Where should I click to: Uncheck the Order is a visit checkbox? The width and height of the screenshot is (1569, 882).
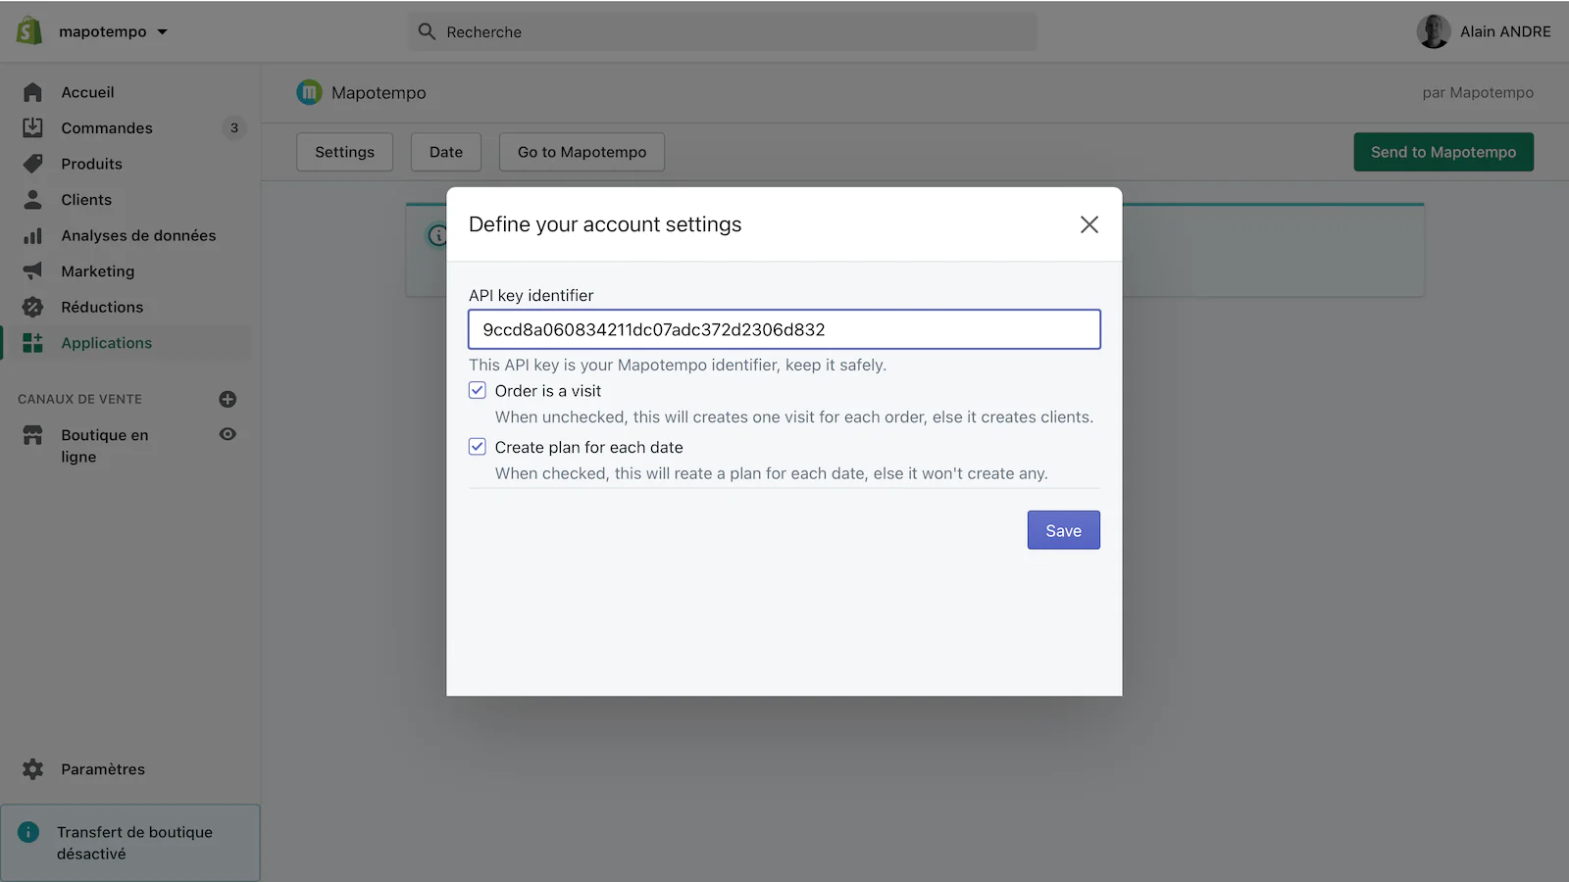[478, 391]
